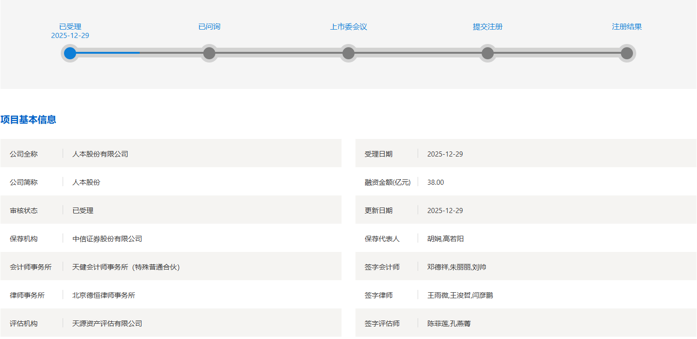The height and width of the screenshot is (339, 697).
Task: Select the 上市委会议 stage label
Action: (348, 26)
